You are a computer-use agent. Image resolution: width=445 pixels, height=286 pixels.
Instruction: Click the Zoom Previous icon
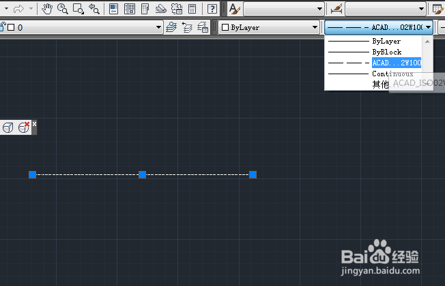pos(94,9)
